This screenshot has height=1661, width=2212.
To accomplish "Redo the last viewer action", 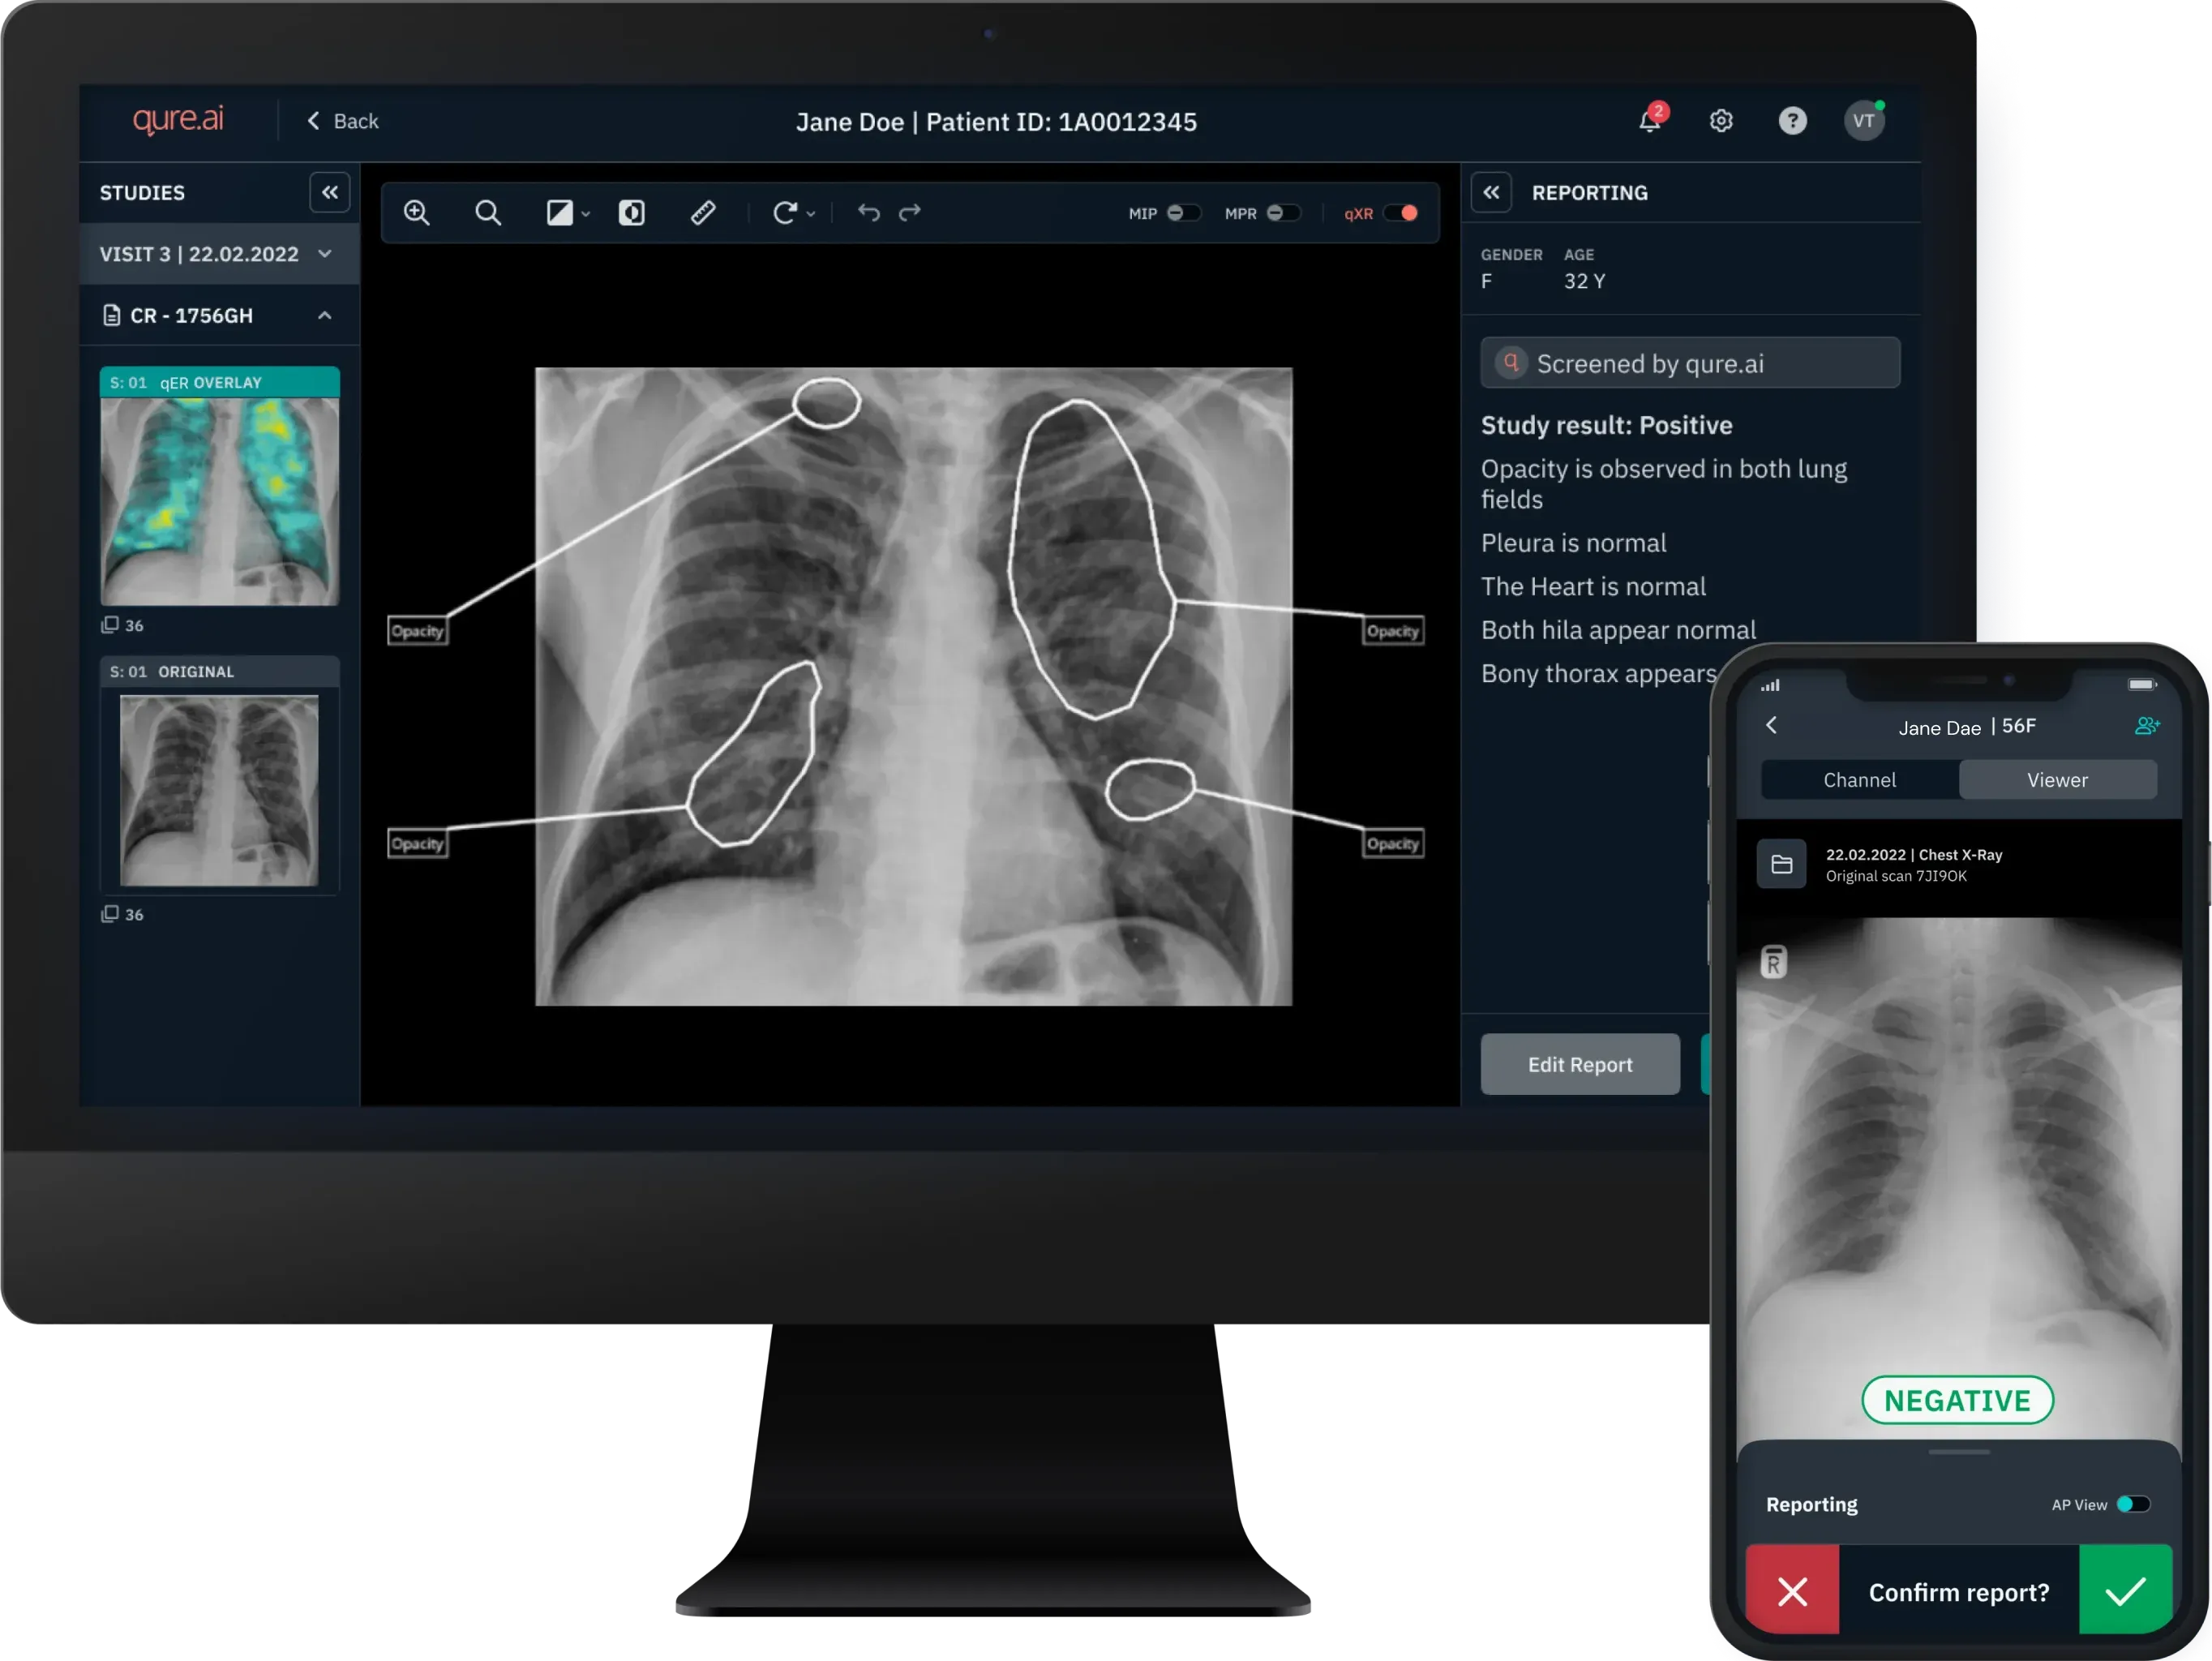I will 910,212.
